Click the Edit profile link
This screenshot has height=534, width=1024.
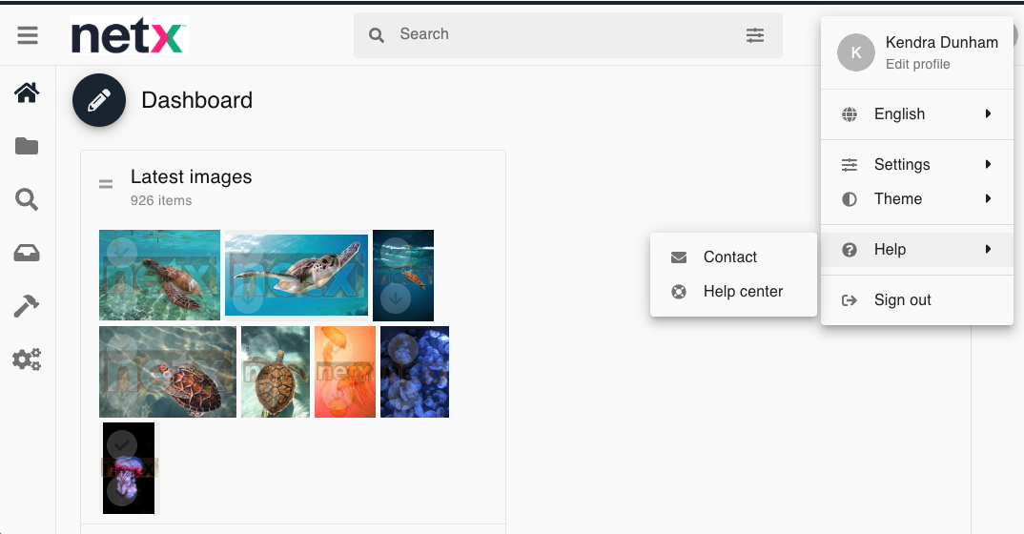917,65
